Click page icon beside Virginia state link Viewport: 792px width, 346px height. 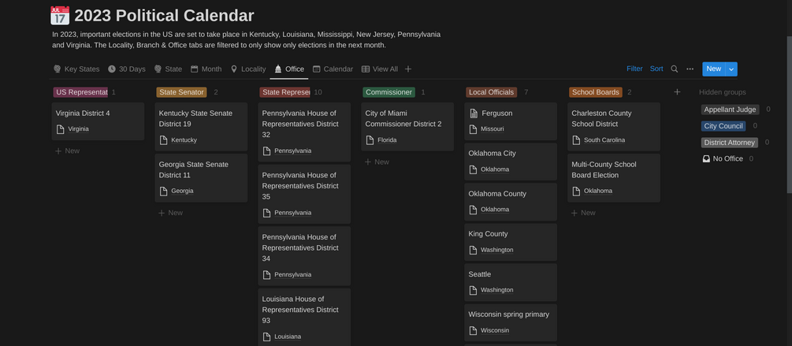pyautogui.click(x=61, y=129)
